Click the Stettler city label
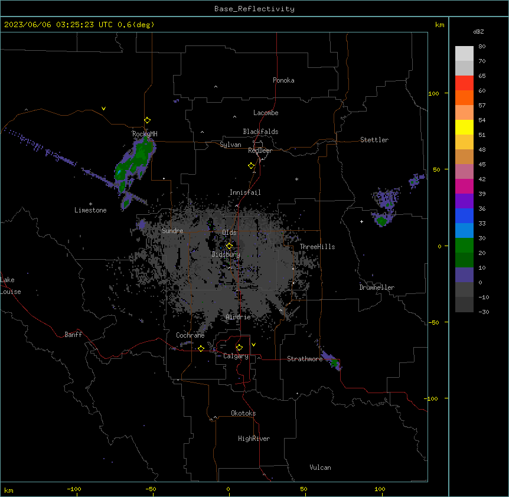 click(x=374, y=140)
